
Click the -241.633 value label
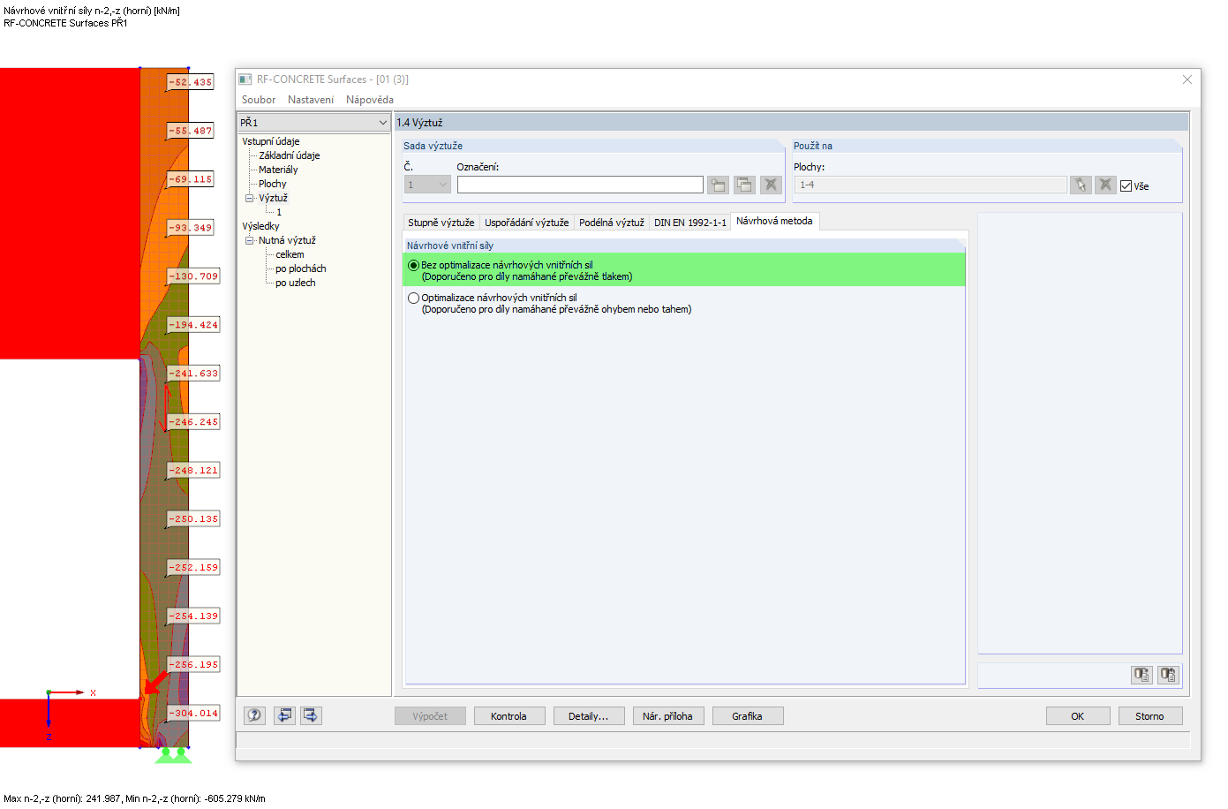[x=193, y=374]
